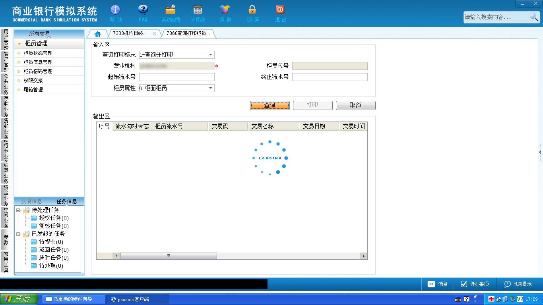The image size is (543, 305).
Task: Click the taskbar help question icon
Action: click(x=467, y=299)
